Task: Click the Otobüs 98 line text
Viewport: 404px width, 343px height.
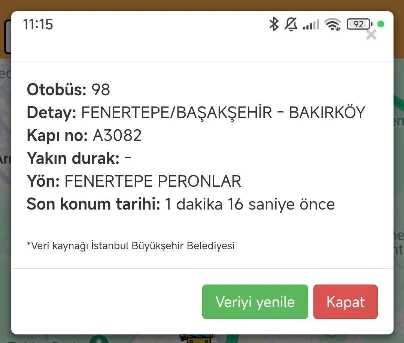Action: point(69,90)
